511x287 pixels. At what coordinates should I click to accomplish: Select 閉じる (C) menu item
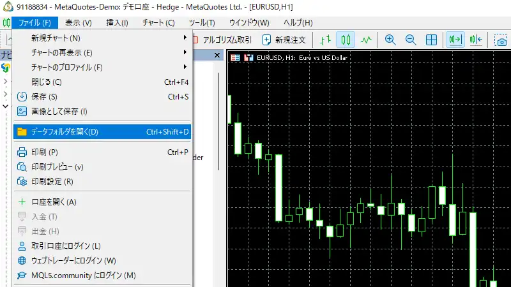pyautogui.click(x=102, y=82)
